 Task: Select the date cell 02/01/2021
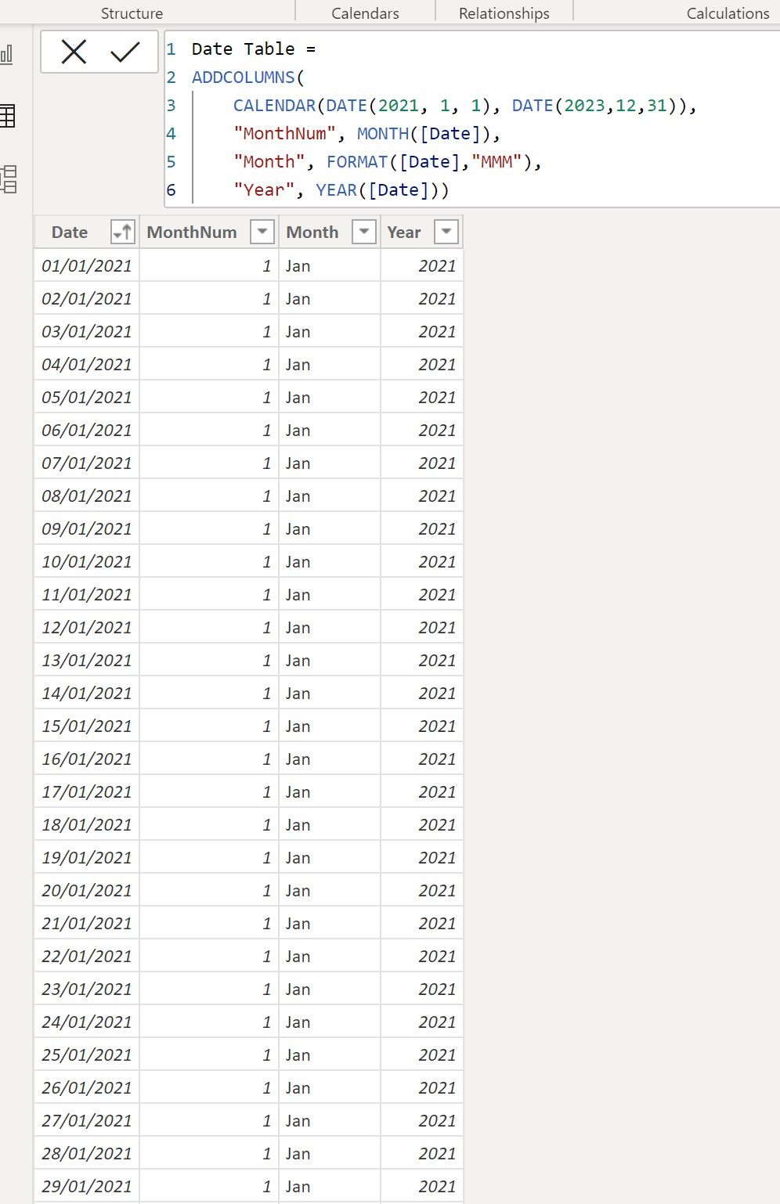tap(87, 298)
